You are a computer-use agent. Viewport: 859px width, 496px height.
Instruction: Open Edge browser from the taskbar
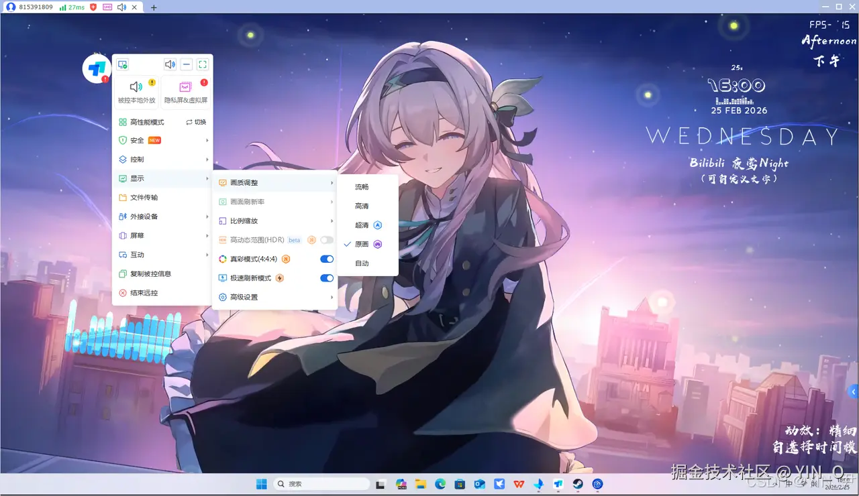click(440, 483)
